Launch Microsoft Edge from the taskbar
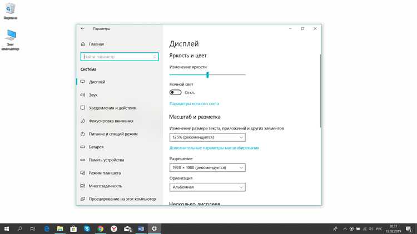The image size is (417, 234). pyautogui.click(x=47, y=228)
